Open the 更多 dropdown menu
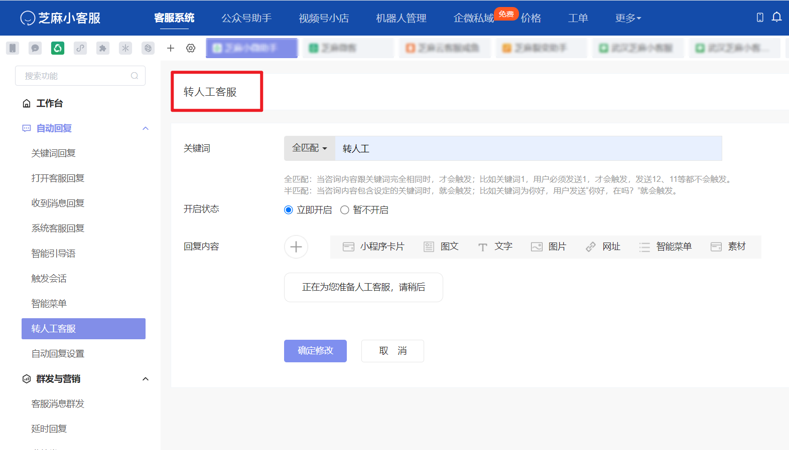The image size is (789, 450). coord(628,18)
